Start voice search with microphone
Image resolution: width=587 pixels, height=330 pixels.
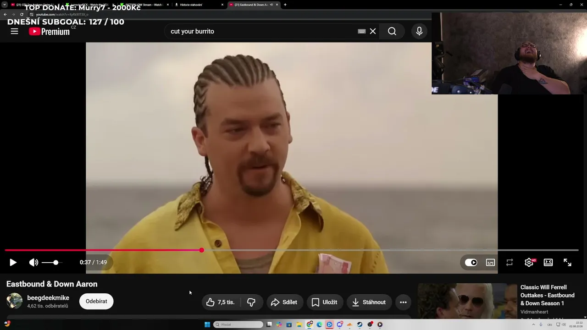(419, 31)
